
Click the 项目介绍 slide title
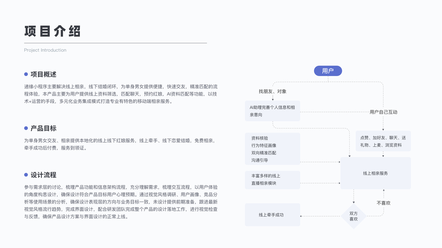tap(53, 31)
